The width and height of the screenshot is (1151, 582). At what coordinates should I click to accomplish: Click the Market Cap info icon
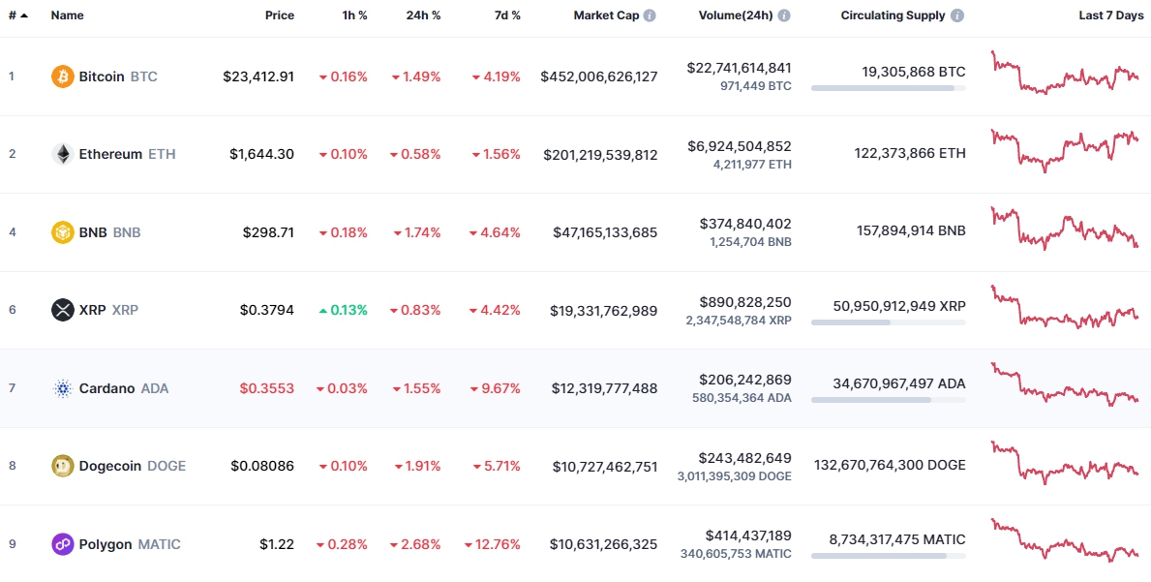(x=650, y=15)
